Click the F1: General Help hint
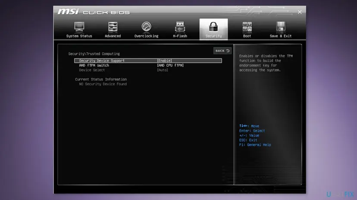 tap(255, 145)
